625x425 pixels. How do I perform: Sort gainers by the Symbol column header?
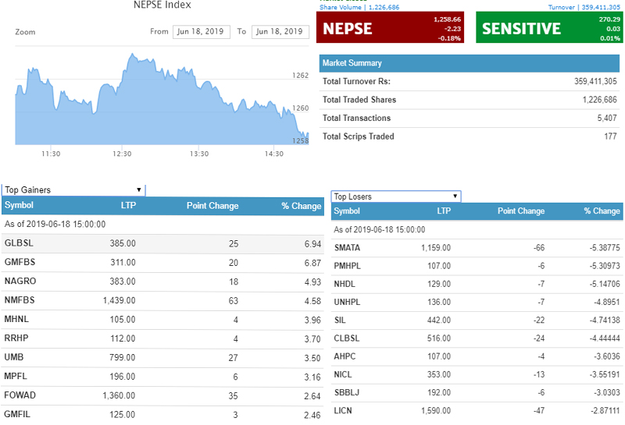point(19,205)
